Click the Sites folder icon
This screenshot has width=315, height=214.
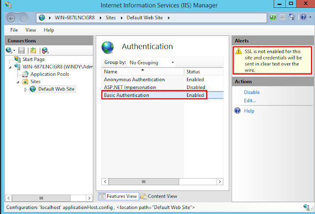point(25,82)
